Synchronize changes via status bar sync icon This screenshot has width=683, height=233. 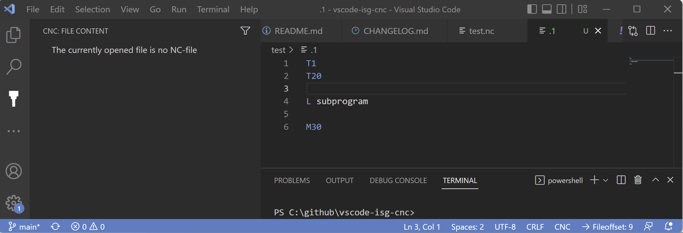click(x=55, y=226)
